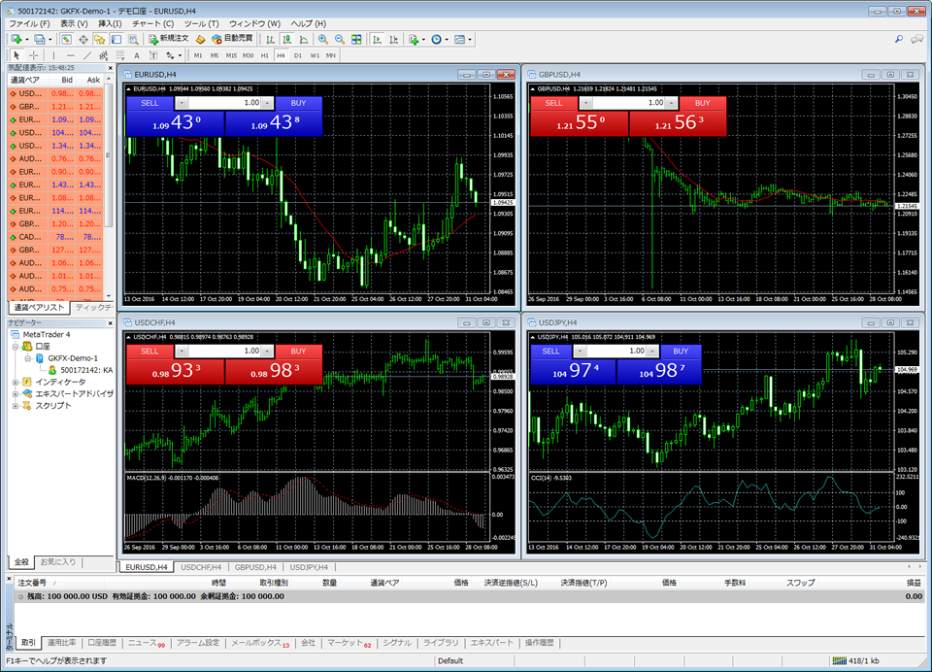The image size is (932, 672).
Task: Toggle 自動売買 auto trading on
Action: point(230,39)
